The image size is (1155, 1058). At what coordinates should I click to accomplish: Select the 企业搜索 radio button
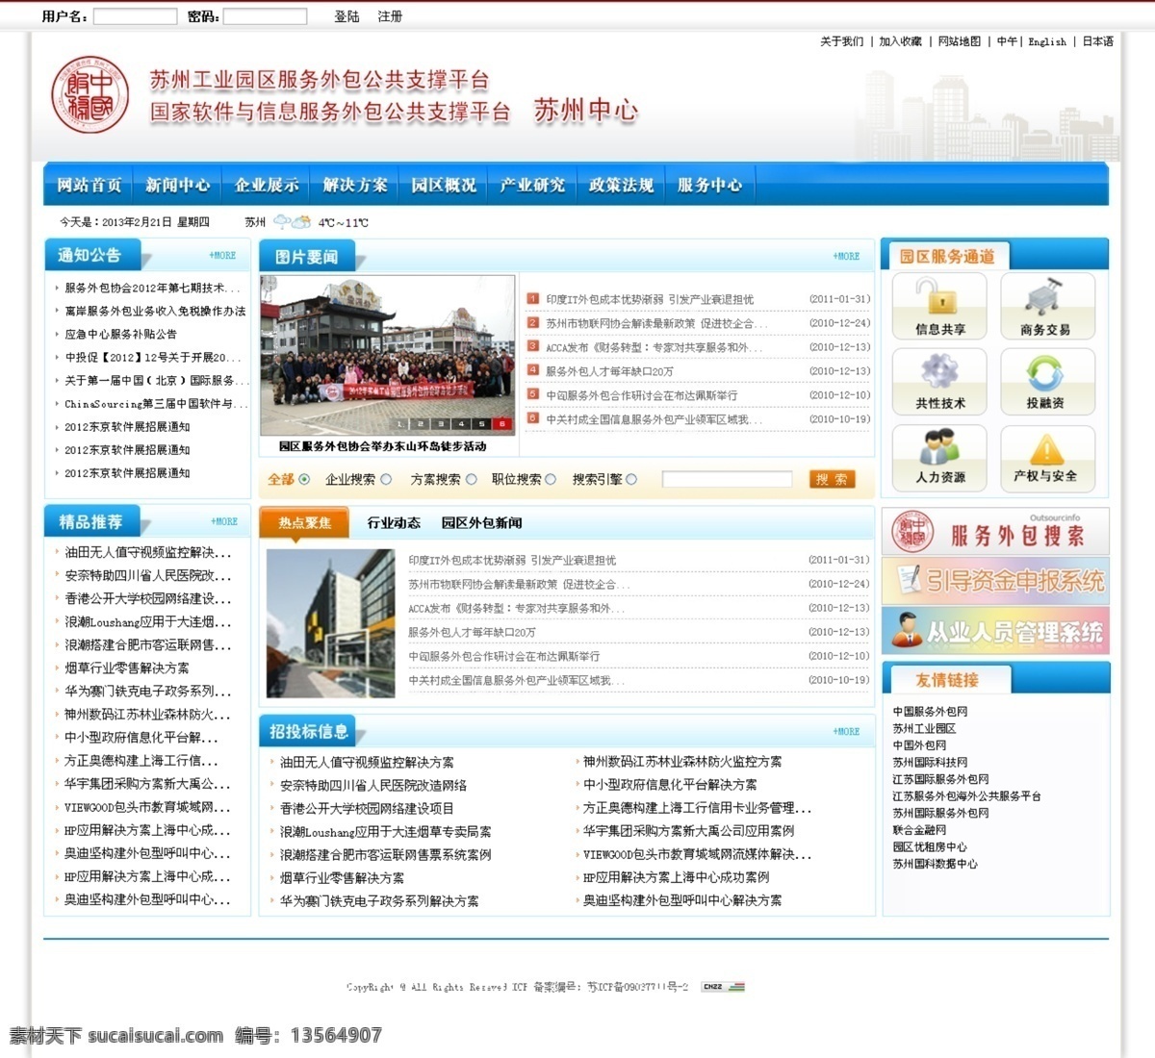pyautogui.click(x=386, y=479)
